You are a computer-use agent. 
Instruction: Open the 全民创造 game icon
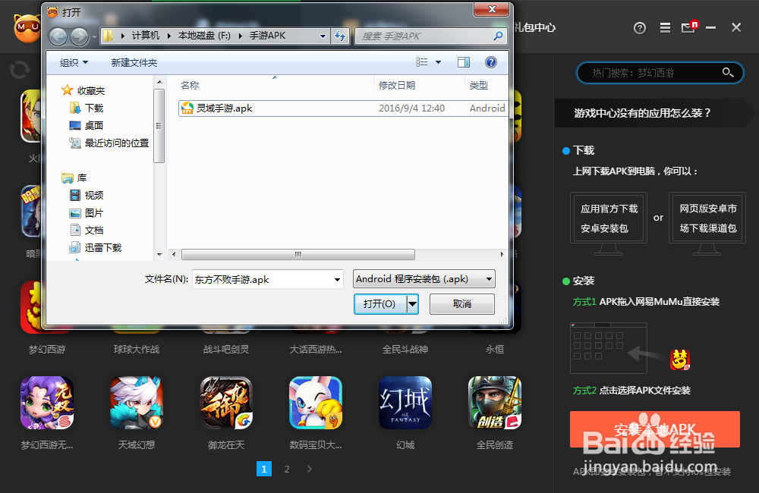point(495,403)
